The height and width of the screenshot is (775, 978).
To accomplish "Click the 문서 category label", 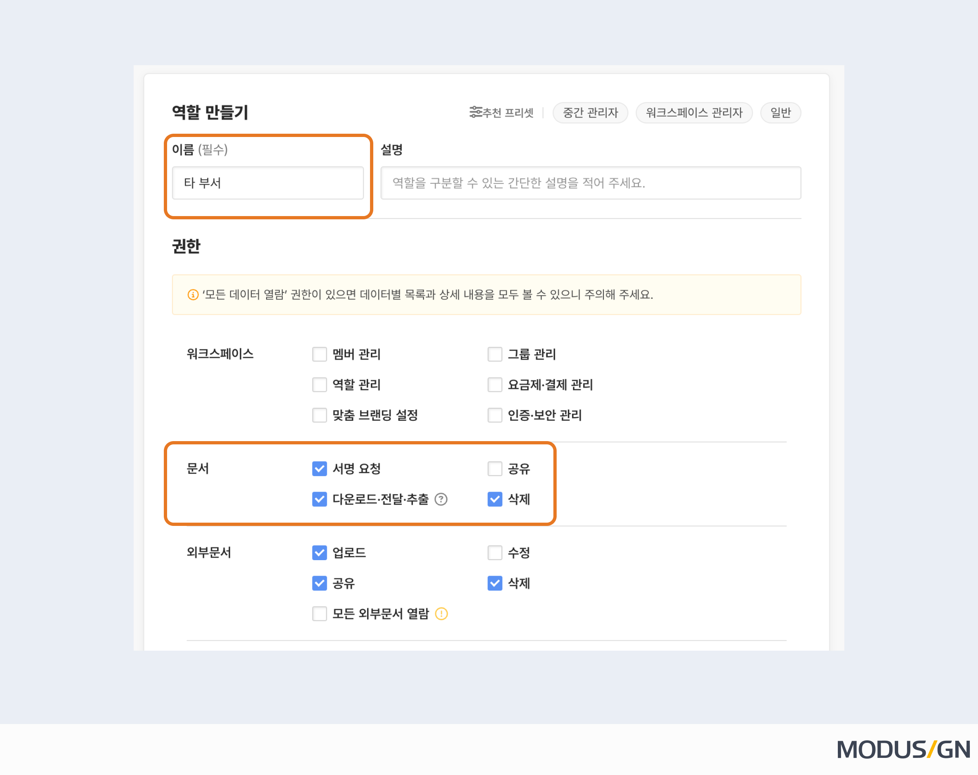I will click(x=198, y=468).
